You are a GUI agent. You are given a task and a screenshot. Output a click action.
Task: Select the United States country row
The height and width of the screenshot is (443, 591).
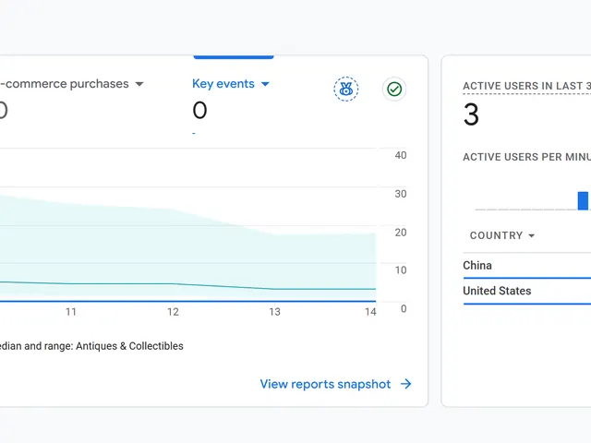(527, 292)
